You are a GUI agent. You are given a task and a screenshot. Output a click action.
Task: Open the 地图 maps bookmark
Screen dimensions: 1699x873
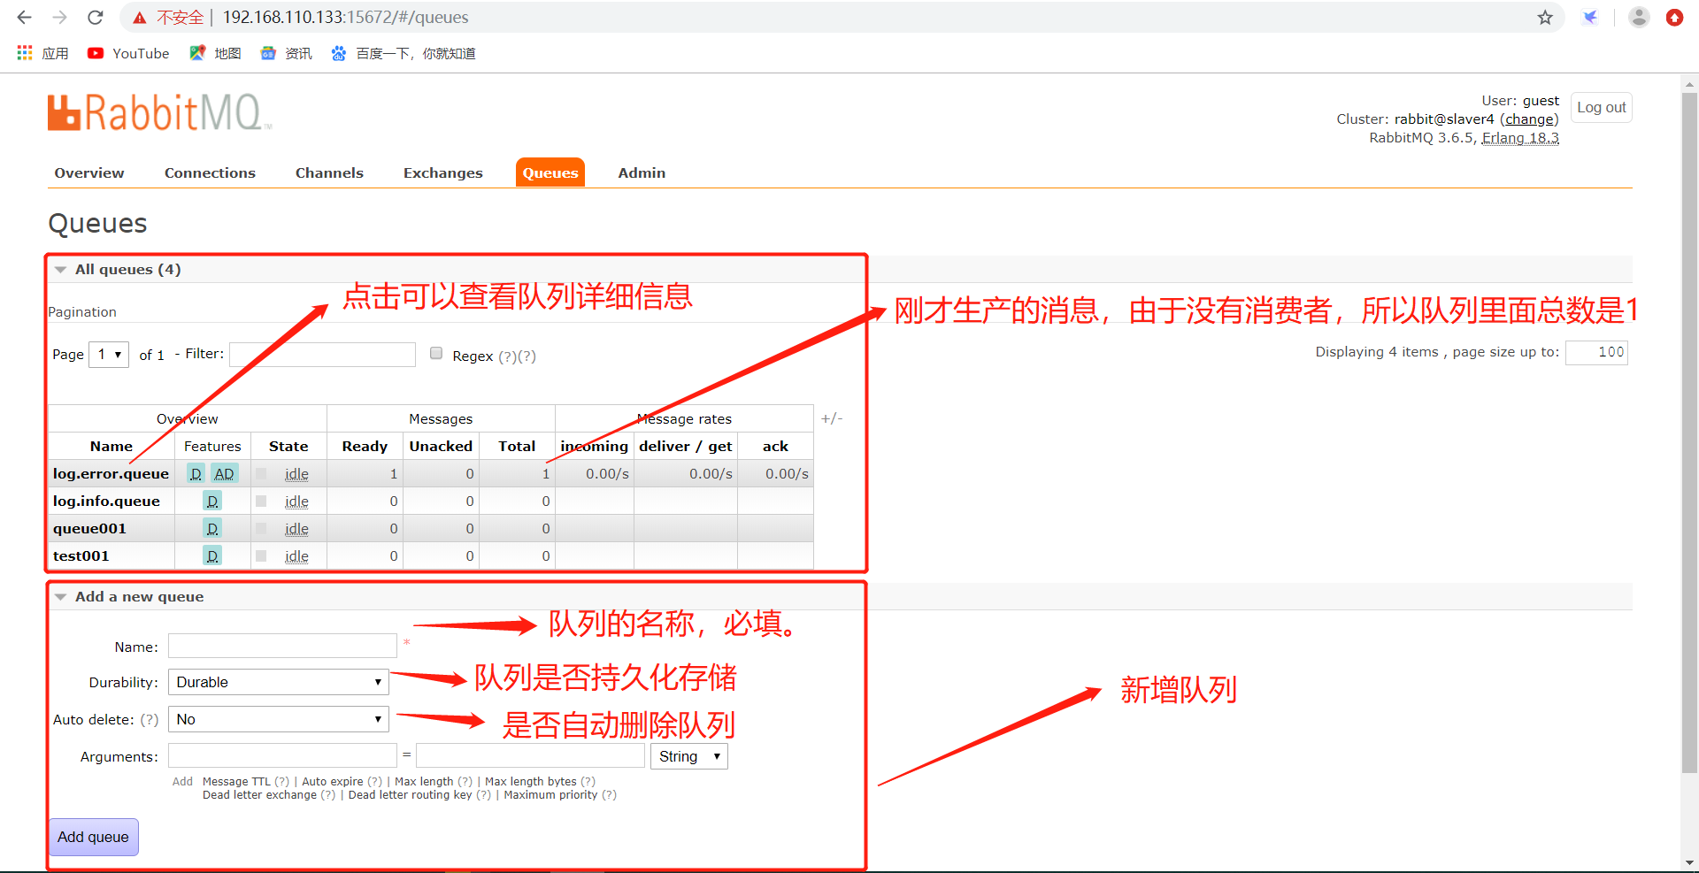pos(215,53)
